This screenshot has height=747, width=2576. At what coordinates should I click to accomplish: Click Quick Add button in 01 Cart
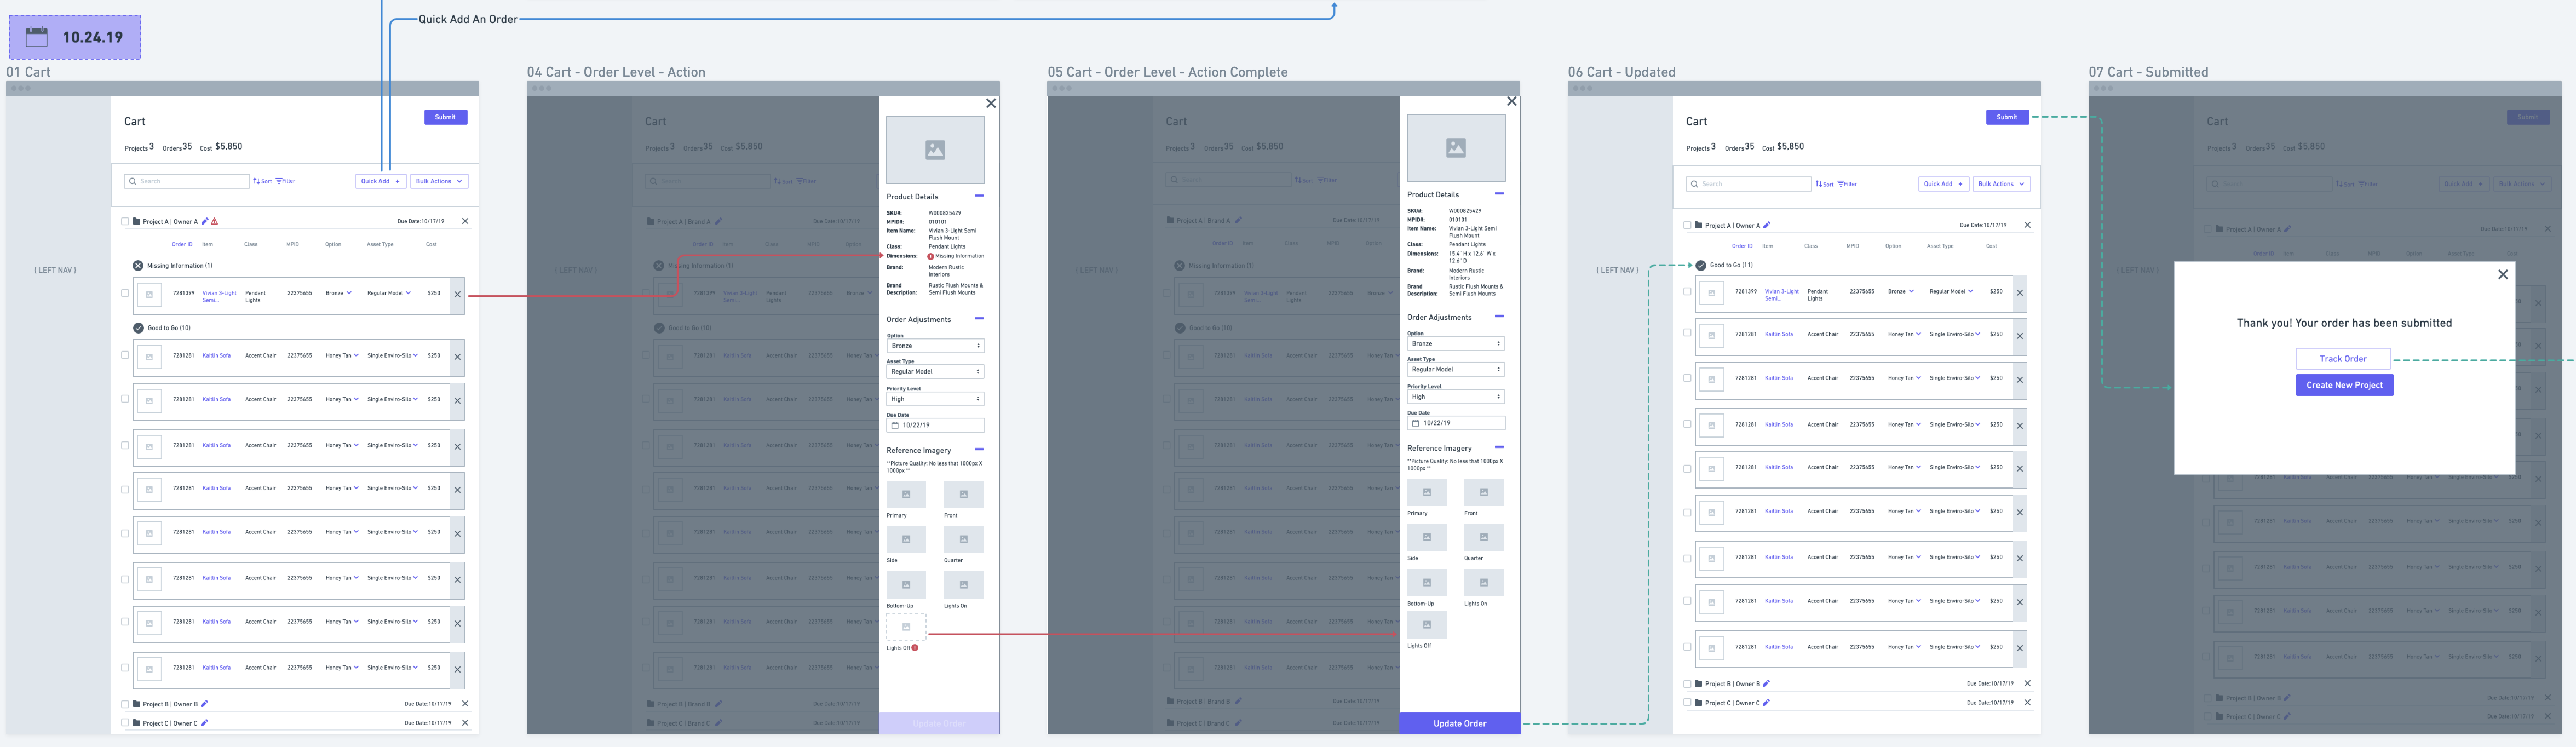tap(380, 181)
